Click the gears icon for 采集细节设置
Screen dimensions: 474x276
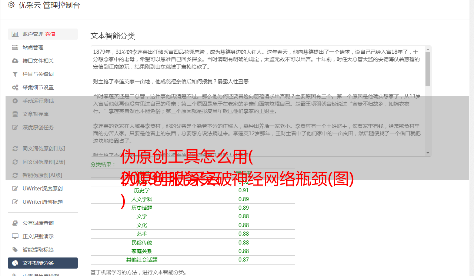(x=15, y=87)
